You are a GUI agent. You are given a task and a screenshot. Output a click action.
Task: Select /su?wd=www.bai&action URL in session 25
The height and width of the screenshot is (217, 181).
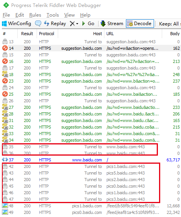point(132,94)
